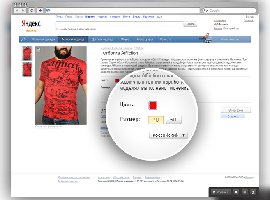The image size is (270, 200).
Task: Open the Красота category tab
Action: (166, 39)
